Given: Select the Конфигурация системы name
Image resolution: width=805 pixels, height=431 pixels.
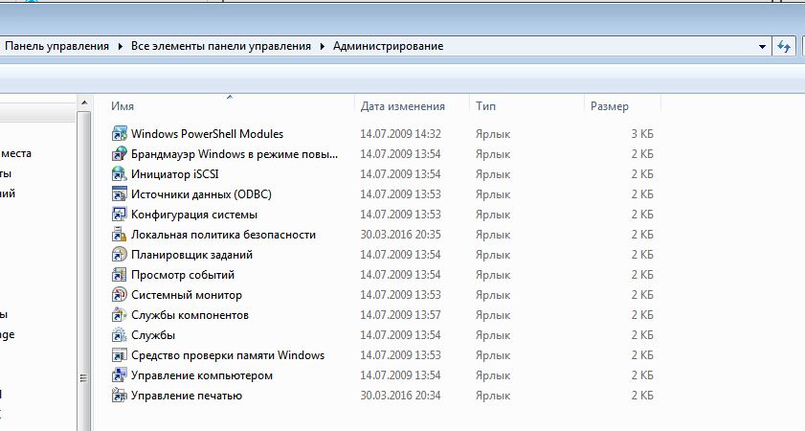Looking at the screenshot, I should (194, 215).
